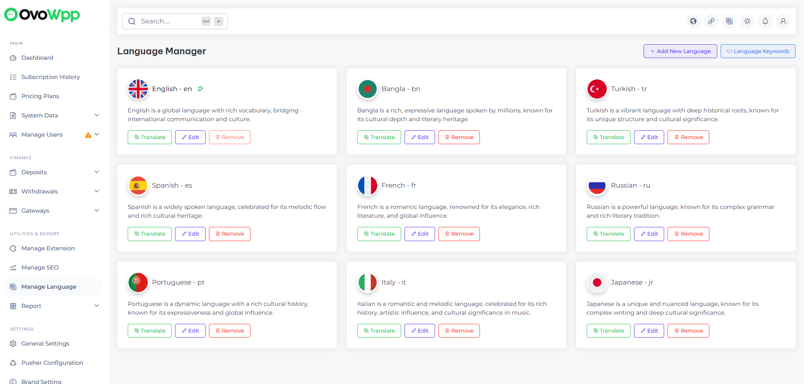Image resolution: width=804 pixels, height=384 pixels.
Task: Open the user profile icon
Action: coord(783,21)
